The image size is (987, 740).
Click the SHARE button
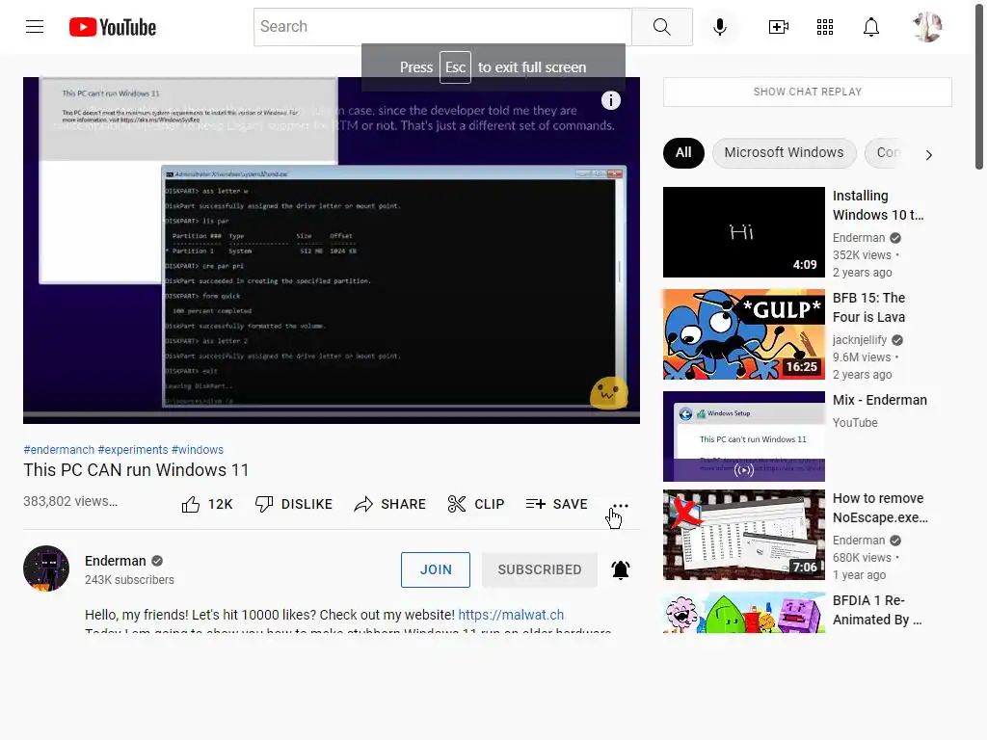[389, 504]
